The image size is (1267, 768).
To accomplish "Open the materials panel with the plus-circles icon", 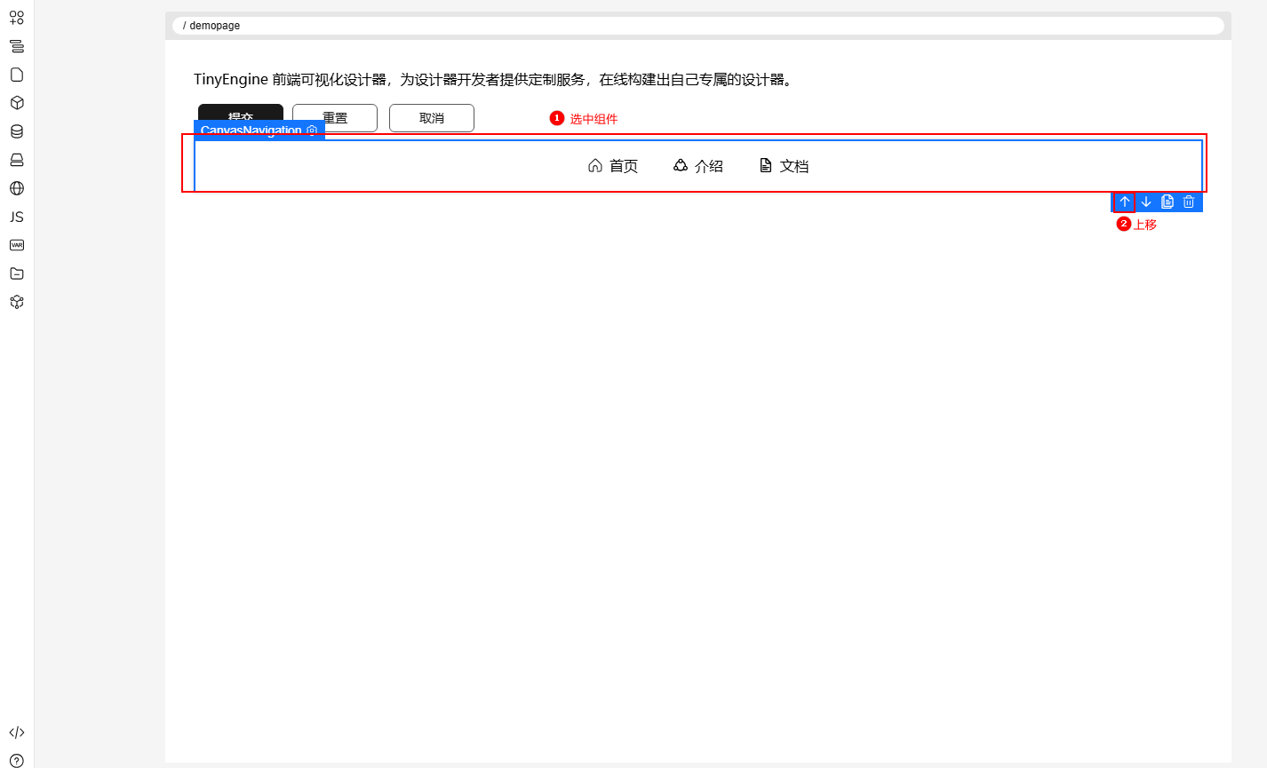I will coord(17,18).
